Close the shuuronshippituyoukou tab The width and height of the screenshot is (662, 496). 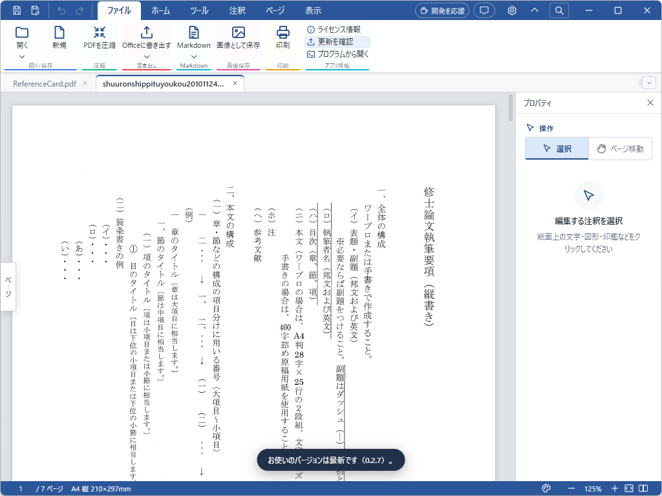click(x=235, y=83)
